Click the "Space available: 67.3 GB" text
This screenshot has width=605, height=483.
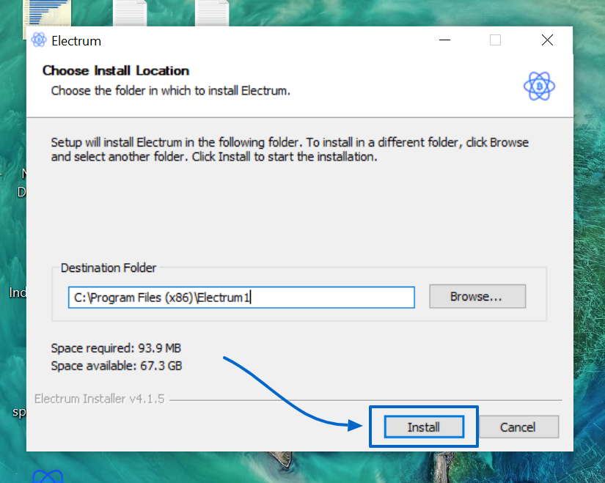(117, 366)
